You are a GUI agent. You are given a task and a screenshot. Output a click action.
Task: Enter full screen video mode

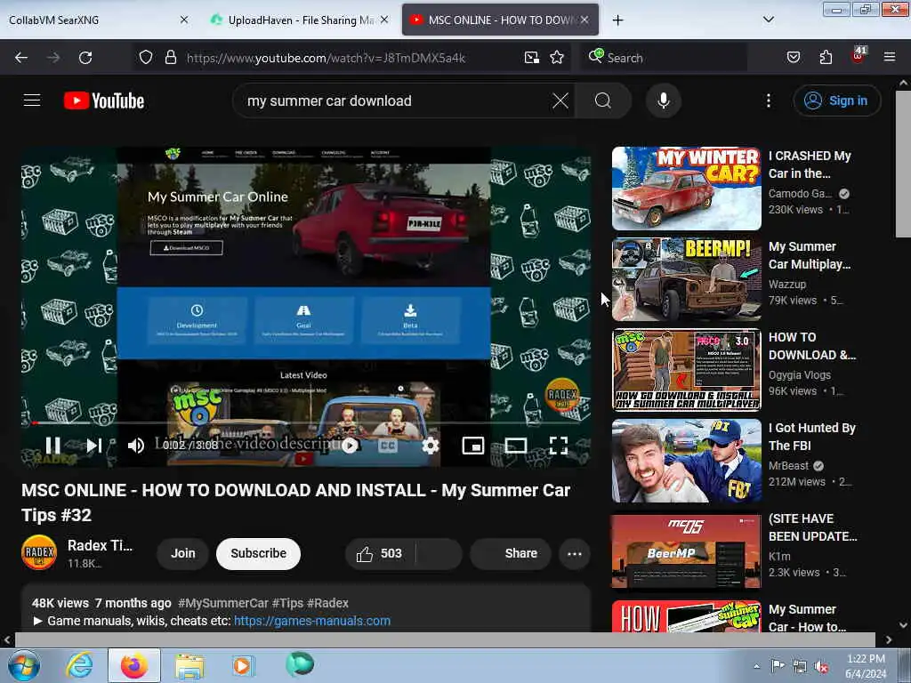pyautogui.click(x=559, y=446)
